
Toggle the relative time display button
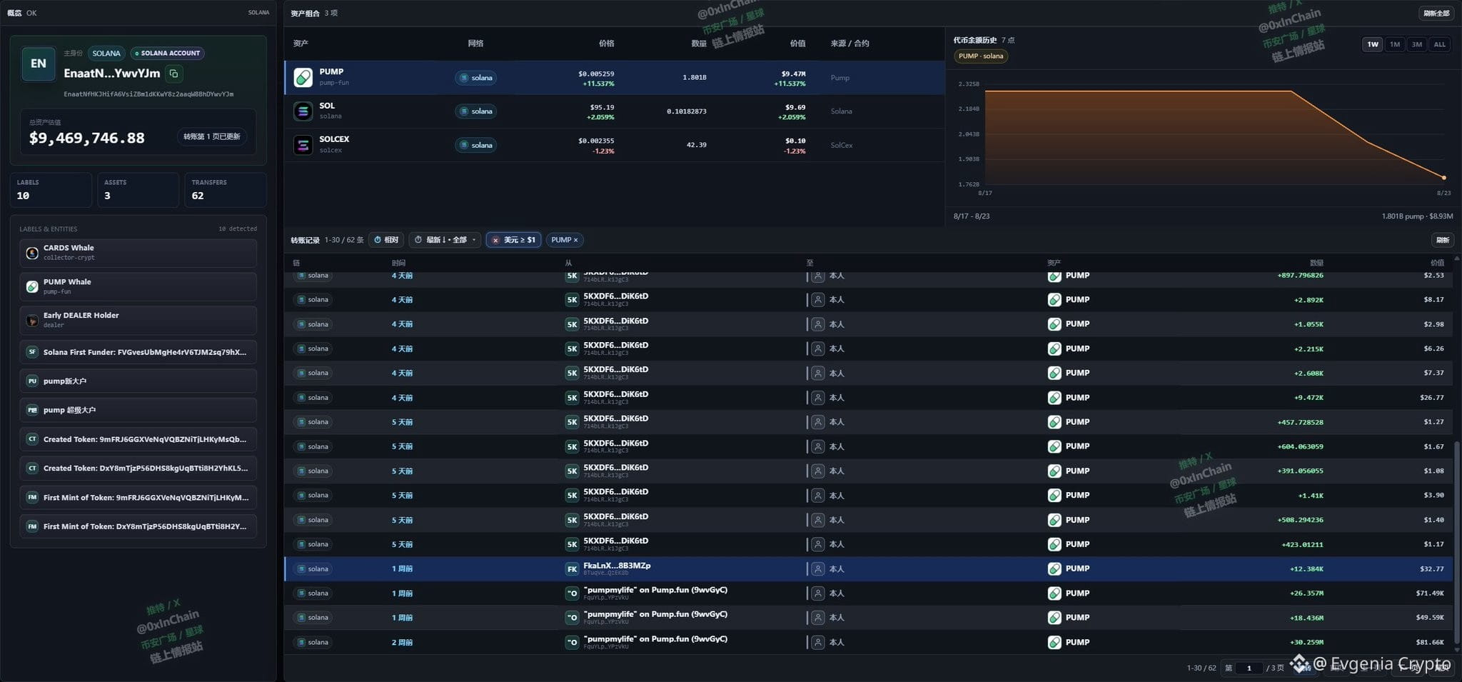coord(386,240)
